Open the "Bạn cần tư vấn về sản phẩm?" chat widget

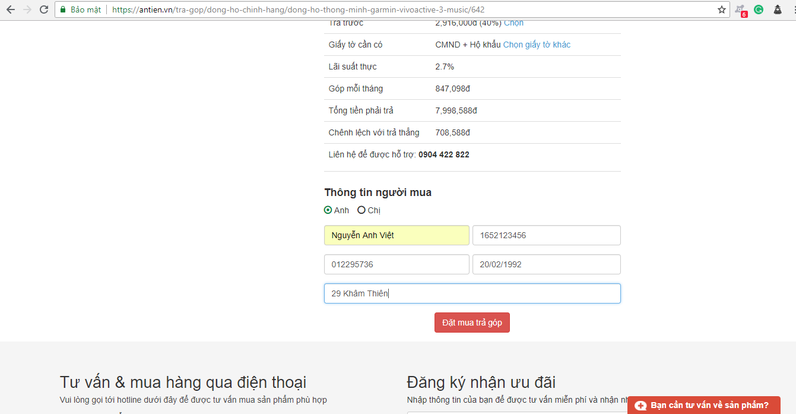703,405
